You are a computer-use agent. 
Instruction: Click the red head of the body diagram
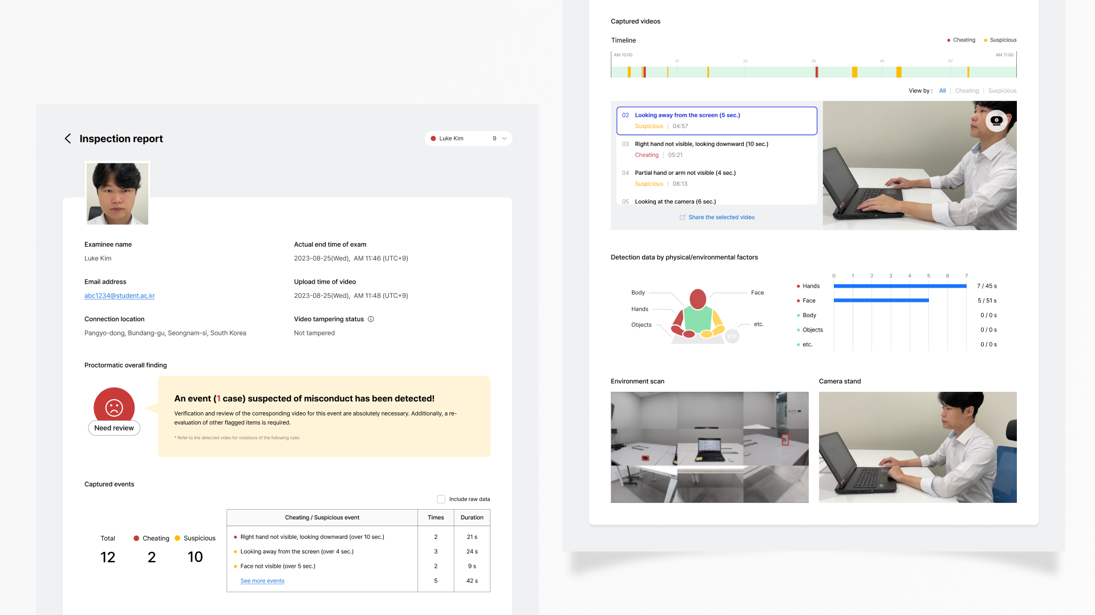pos(697,298)
